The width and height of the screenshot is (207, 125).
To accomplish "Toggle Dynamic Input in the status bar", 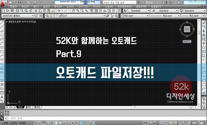I will pos(73,123).
